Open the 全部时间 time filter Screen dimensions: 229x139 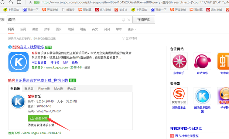(129, 38)
